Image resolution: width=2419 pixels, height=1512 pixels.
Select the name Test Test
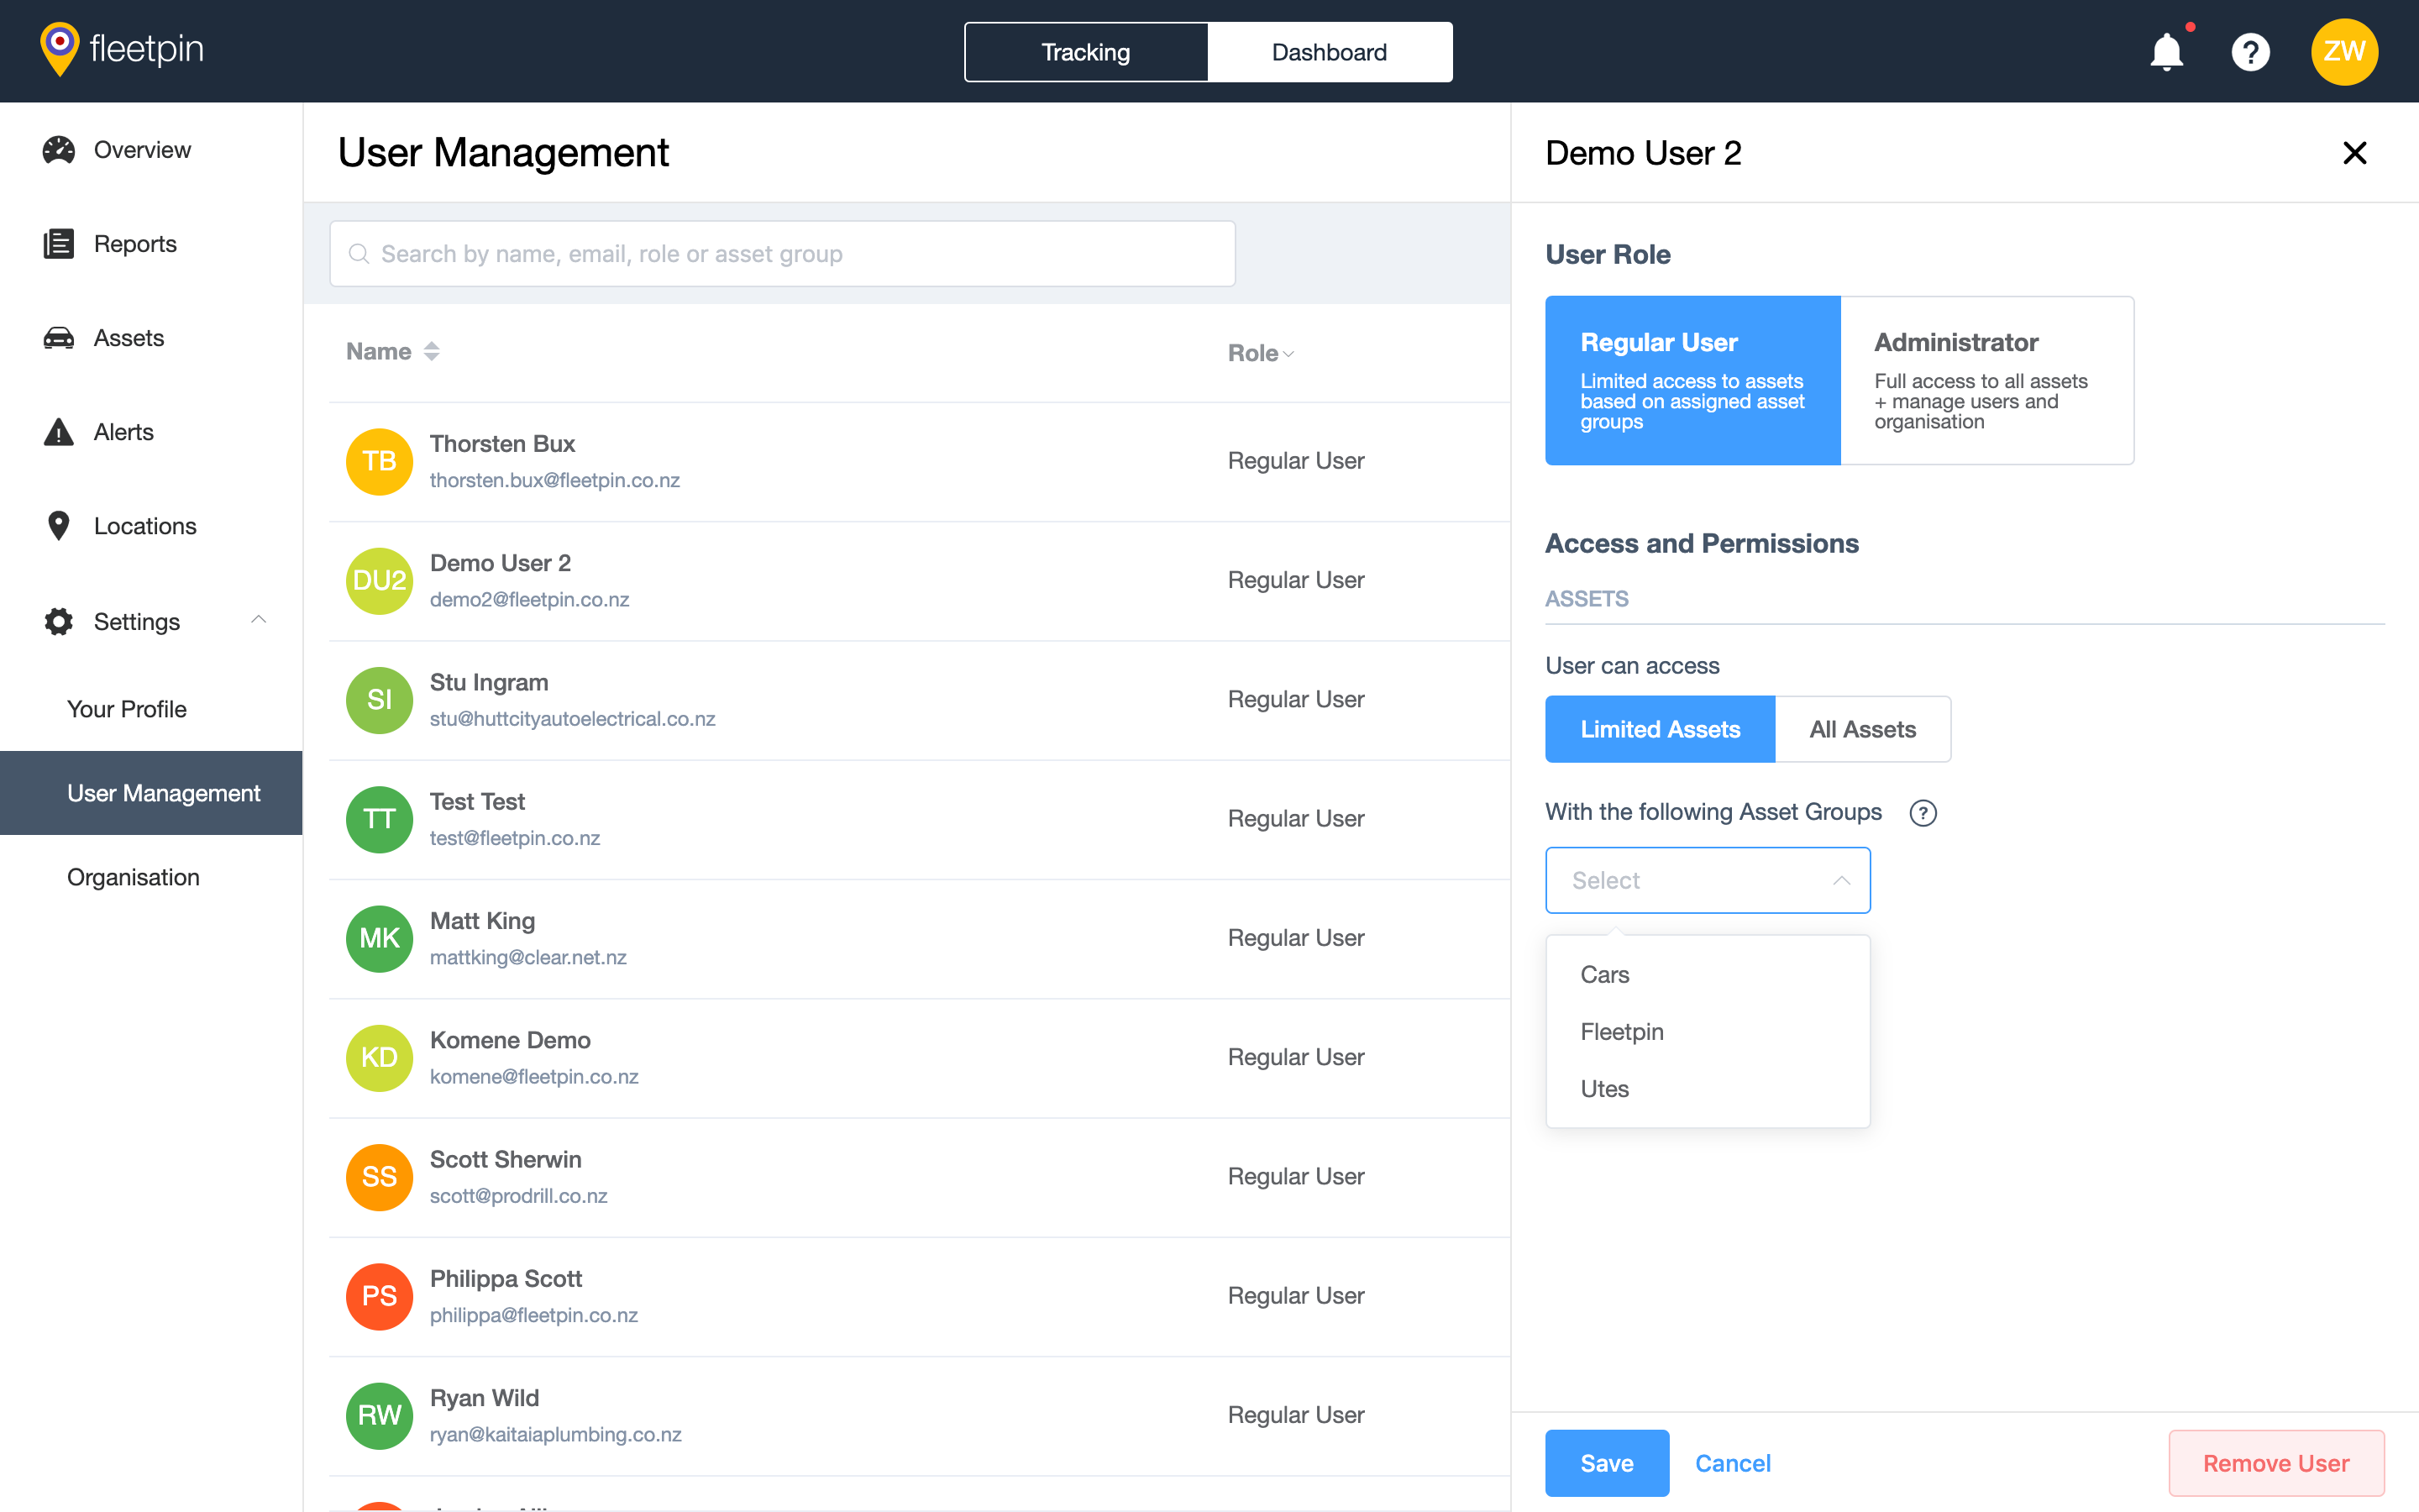pos(477,801)
